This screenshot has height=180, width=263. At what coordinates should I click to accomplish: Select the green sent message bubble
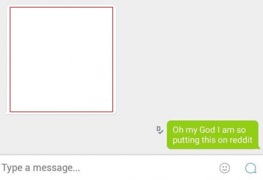[212, 135]
